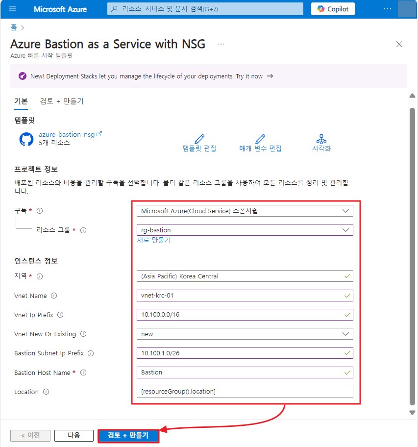The width and height of the screenshot is (418, 447).
Task: Edit the Vnet Name field
Action: [245, 296]
